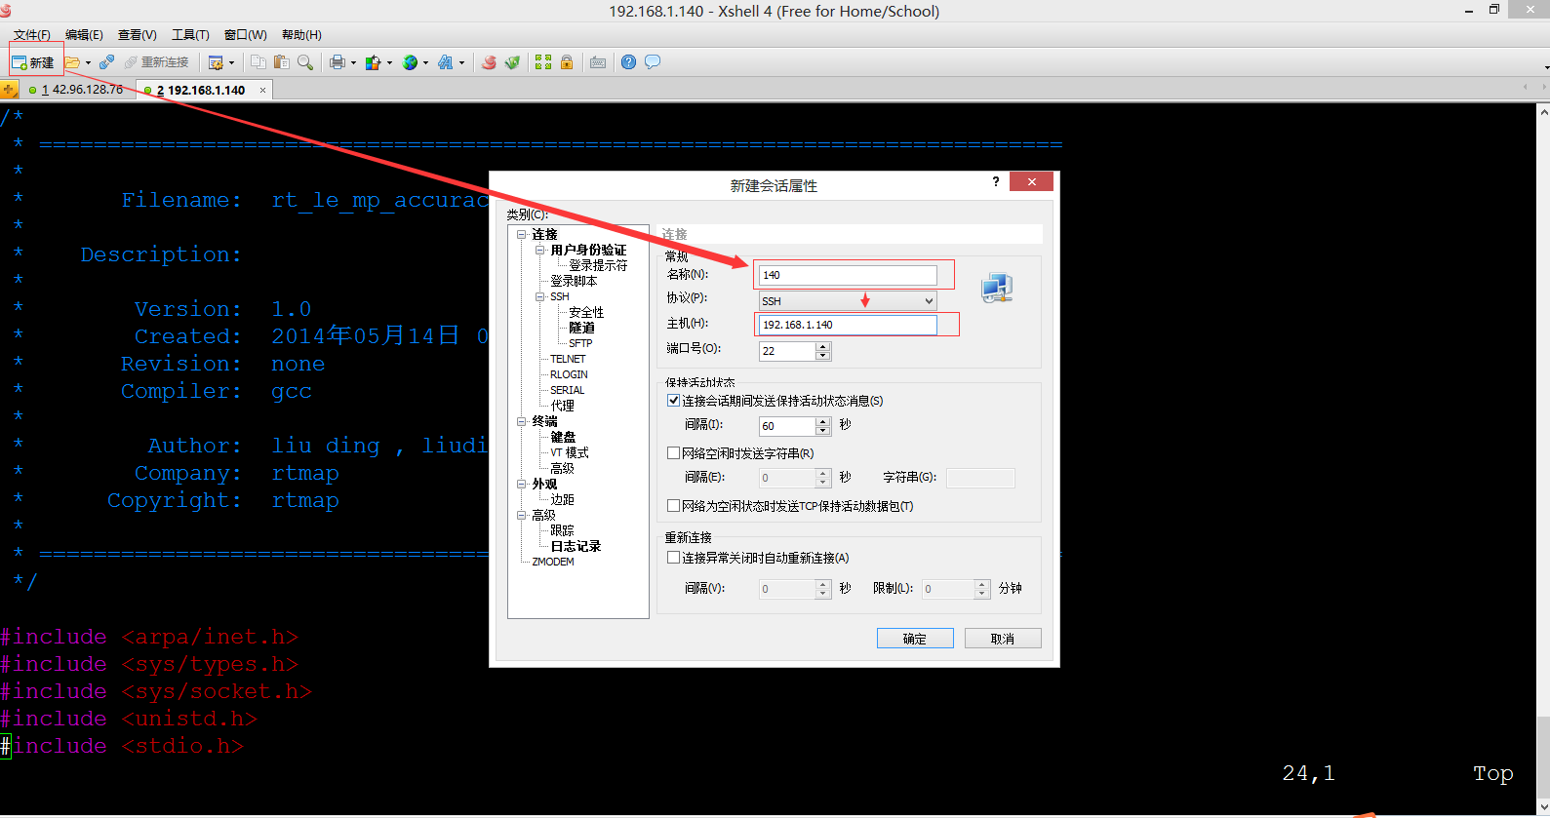Collapse the SSH tree node expander

tap(540, 296)
